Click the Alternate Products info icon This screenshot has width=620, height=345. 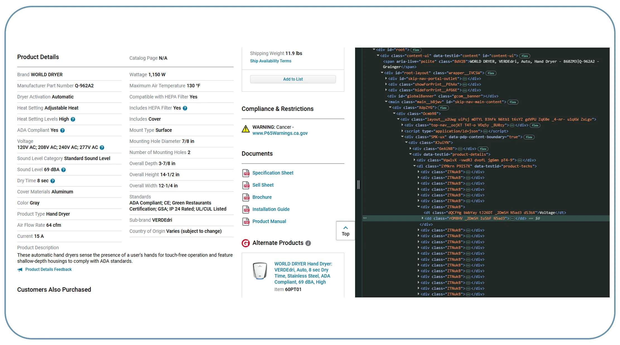308,243
